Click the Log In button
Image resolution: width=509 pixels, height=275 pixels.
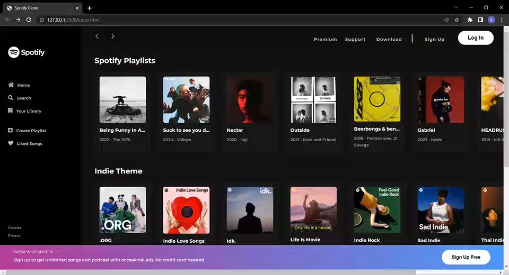click(476, 38)
